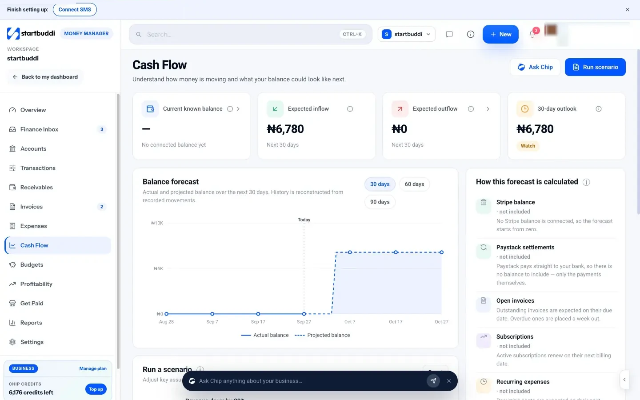Open Expenses in the sidebar
The height and width of the screenshot is (400, 640).
pyautogui.click(x=58, y=226)
